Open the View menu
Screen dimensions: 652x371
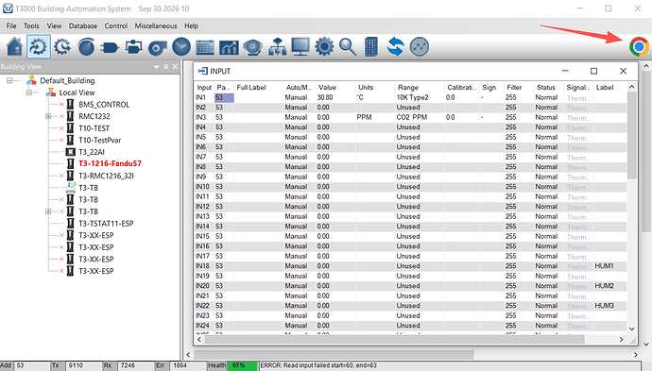[54, 25]
